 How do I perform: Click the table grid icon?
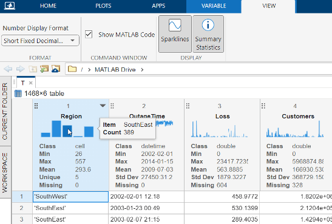18,93
